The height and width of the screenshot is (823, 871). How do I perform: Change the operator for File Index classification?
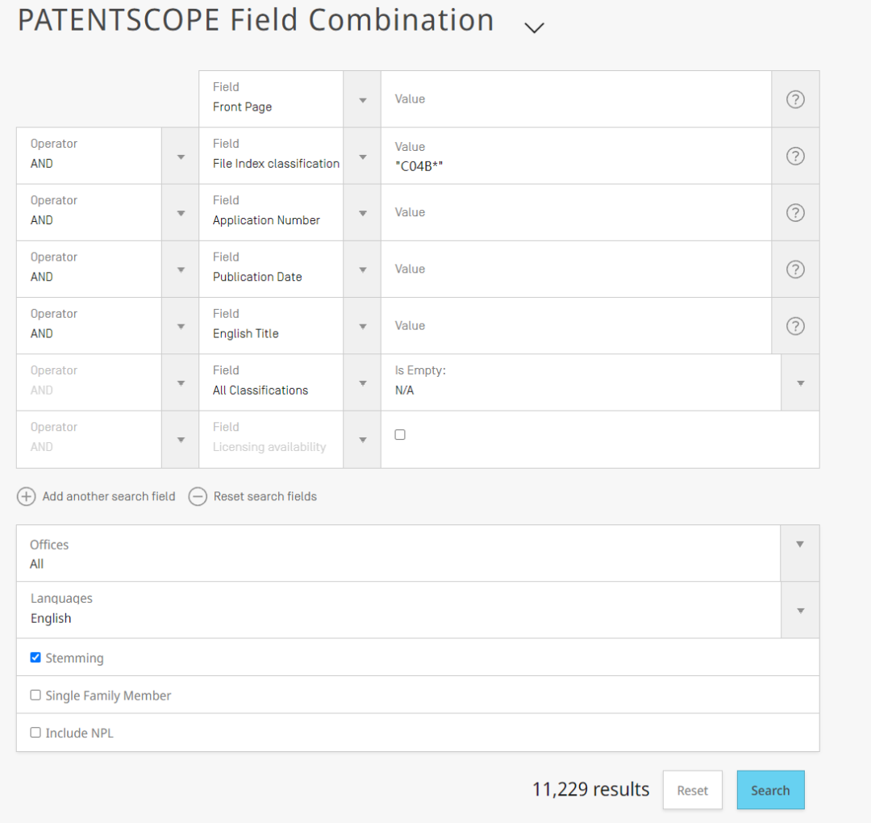(x=181, y=157)
